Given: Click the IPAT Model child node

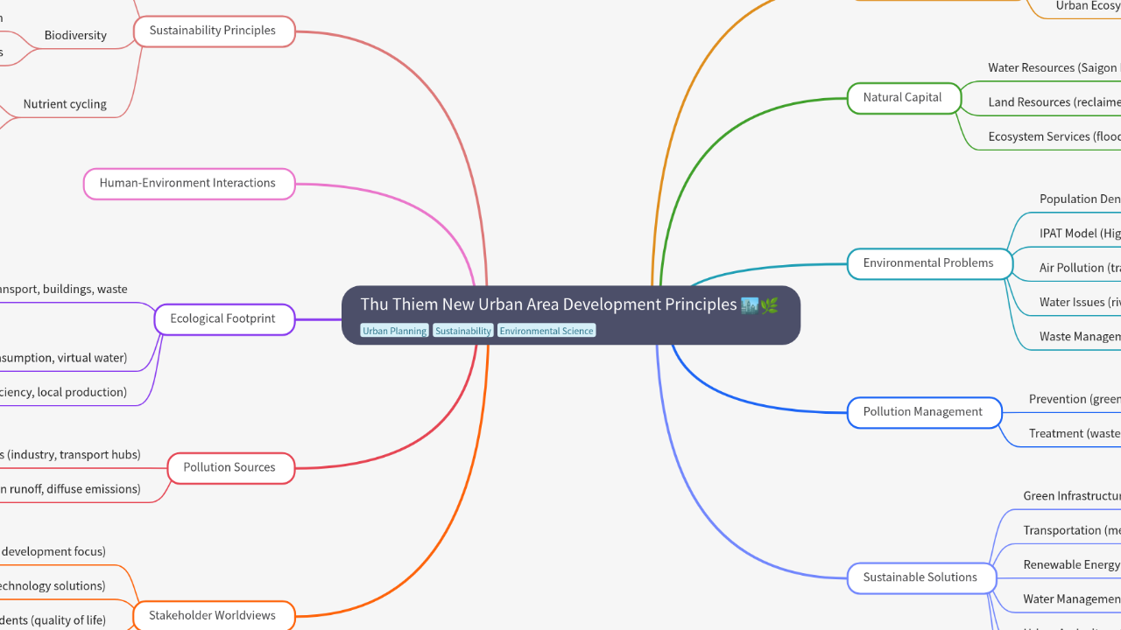Looking at the screenshot, I should [1079, 234].
